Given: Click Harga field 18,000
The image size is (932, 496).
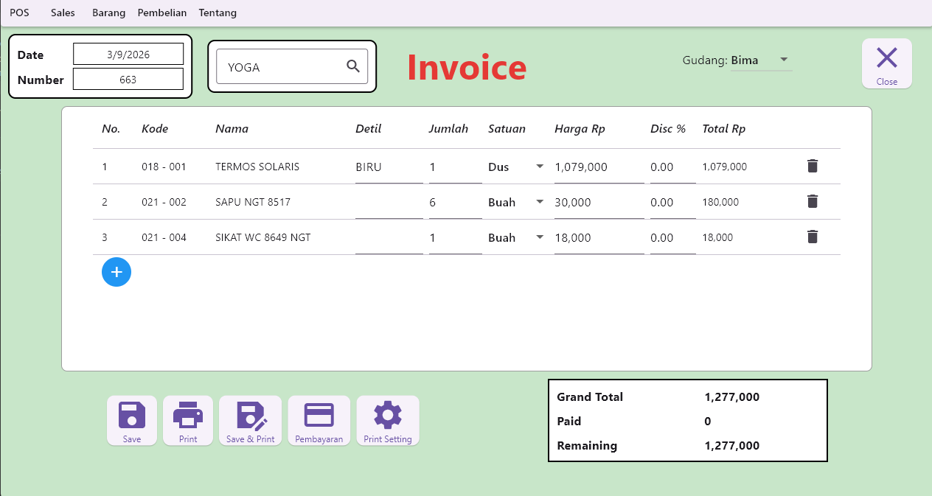Looking at the screenshot, I should [599, 238].
